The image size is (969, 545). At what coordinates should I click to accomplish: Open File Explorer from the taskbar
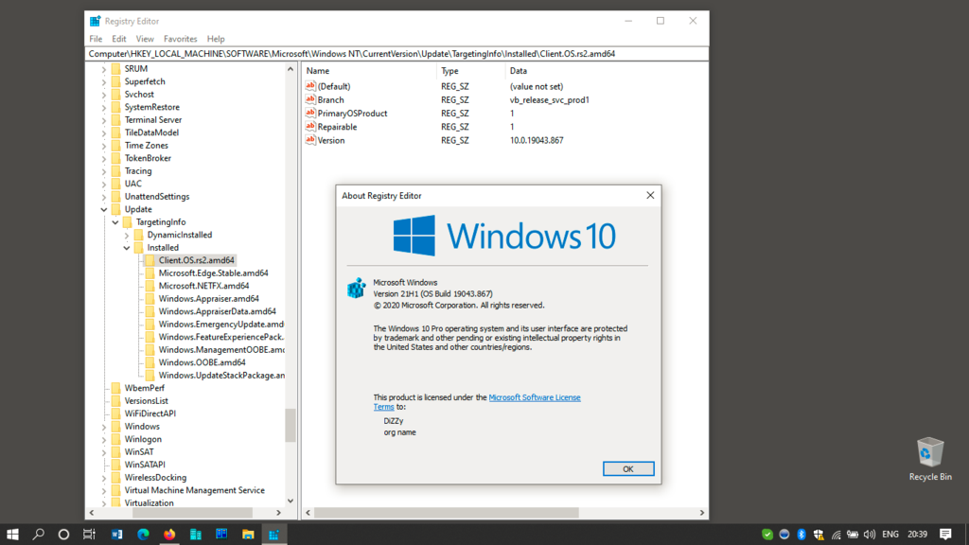248,534
